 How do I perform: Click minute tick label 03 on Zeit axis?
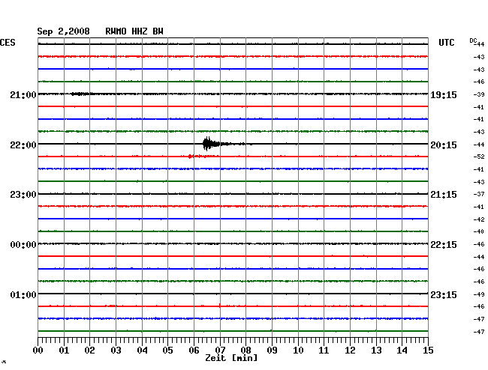116,351
